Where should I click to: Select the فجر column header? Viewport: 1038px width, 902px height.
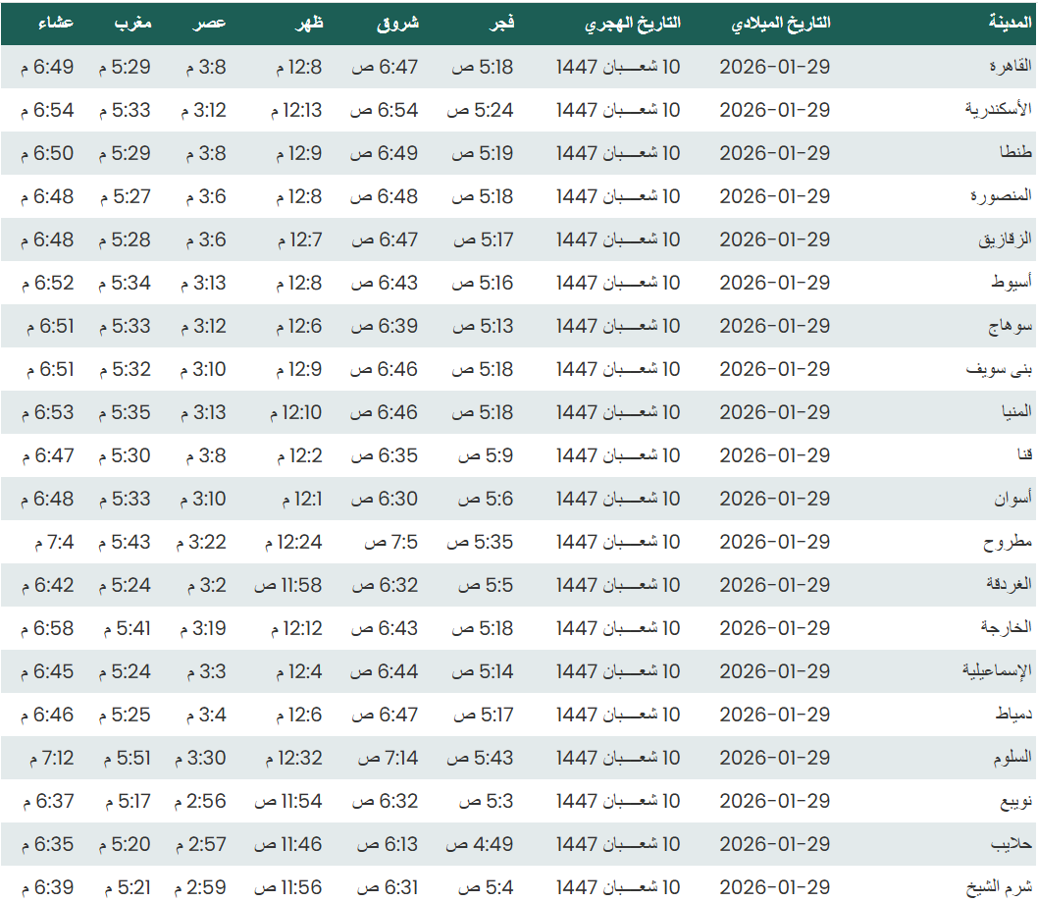pyautogui.click(x=502, y=24)
